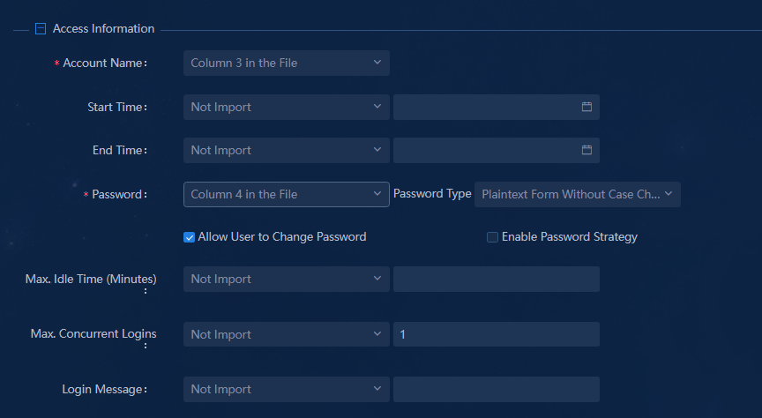Viewport: 762px width, 418px height.
Task: Open Account Name Column 3 dropdown
Action: 287,63
